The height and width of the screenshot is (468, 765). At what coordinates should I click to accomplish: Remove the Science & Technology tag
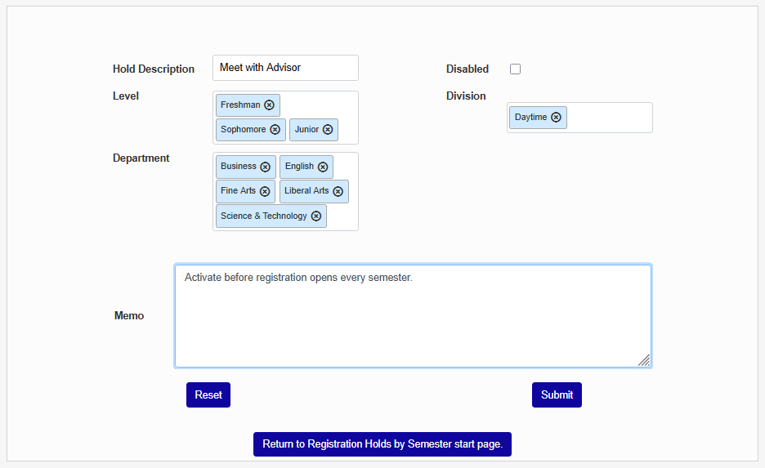(315, 216)
